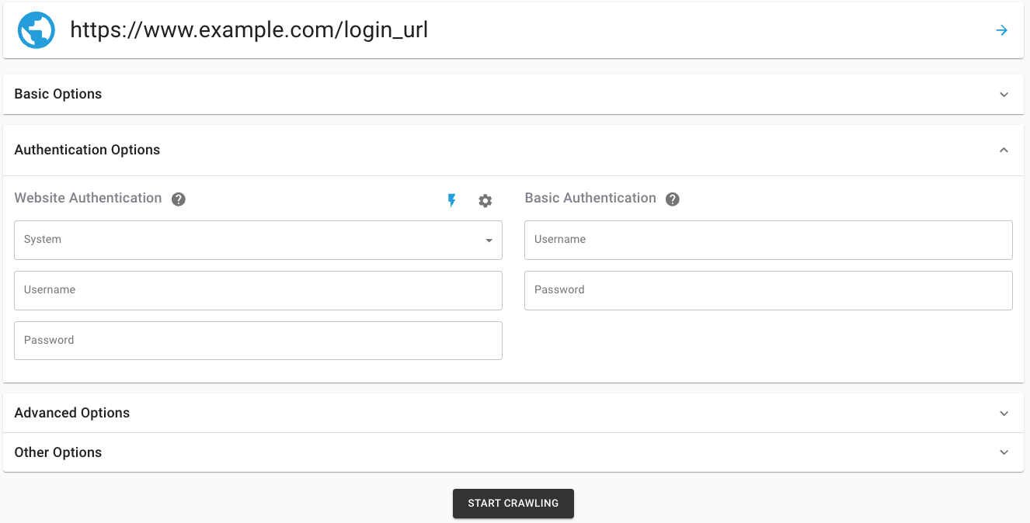Collapse the Authentication Options chevron
The image size is (1030, 523).
[x=1004, y=150]
